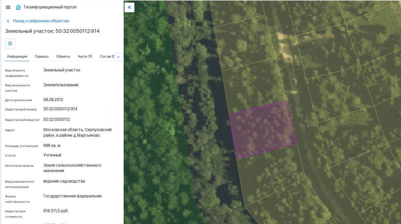This screenshot has width=401, height=224.
Task: Select cadastral cost value 618 011,5 руб.
Action: tap(56, 211)
